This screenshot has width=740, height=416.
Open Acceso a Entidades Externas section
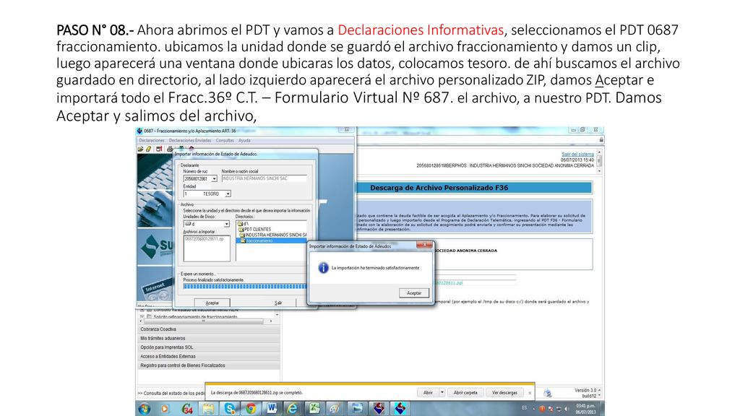(x=209, y=357)
